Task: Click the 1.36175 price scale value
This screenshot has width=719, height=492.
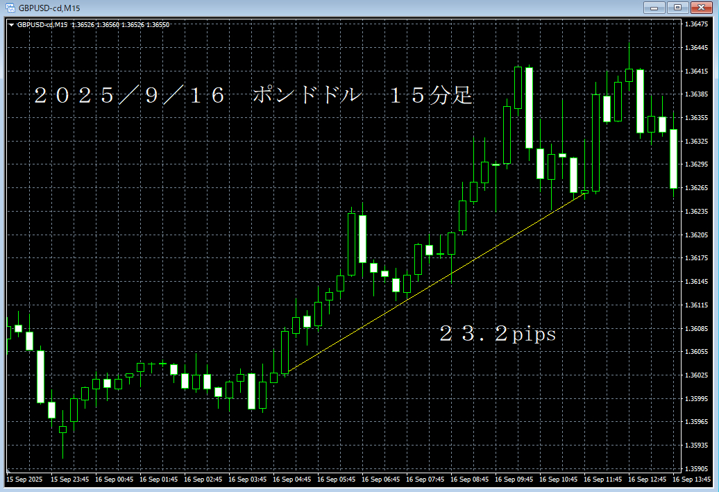Action: tap(696, 258)
